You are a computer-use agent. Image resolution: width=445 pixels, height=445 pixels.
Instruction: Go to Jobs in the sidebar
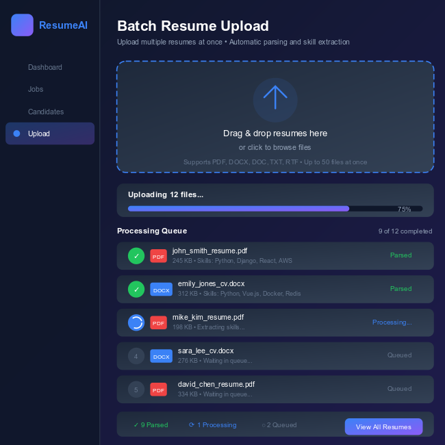[x=36, y=89]
